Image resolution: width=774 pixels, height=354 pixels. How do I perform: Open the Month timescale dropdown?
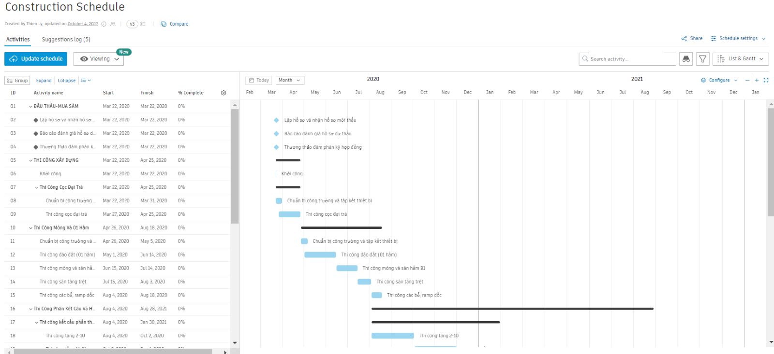289,80
